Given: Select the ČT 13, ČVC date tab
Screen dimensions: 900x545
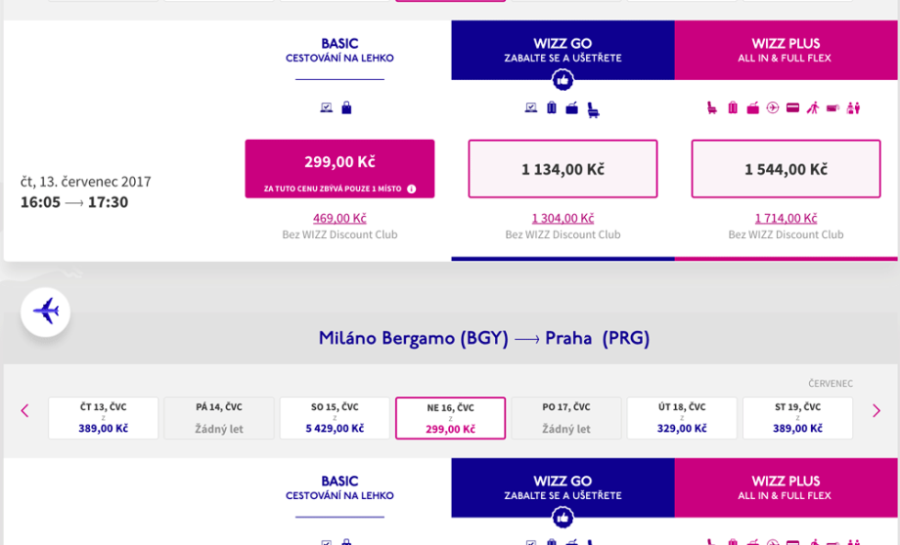Looking at the screenshot, I should point(103,417).
